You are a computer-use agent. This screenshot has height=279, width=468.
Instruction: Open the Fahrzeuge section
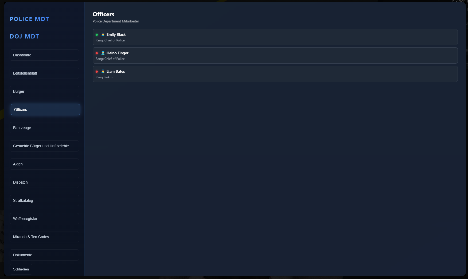click(44, 128)
